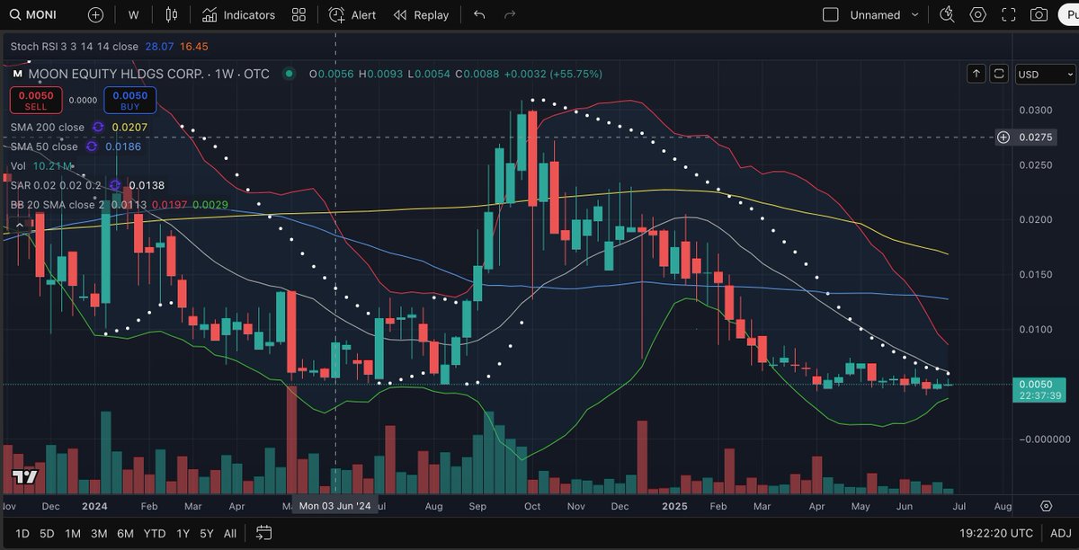Click the SAR refresh icon
The height and width of the screenshot is (550, 1079).
(x=115, y=185)
